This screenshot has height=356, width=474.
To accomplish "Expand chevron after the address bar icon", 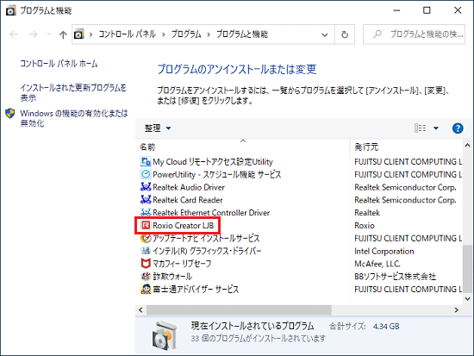I will tap(90, 34).
